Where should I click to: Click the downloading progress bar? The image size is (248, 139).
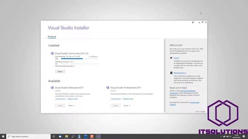(x=79, y=59)
